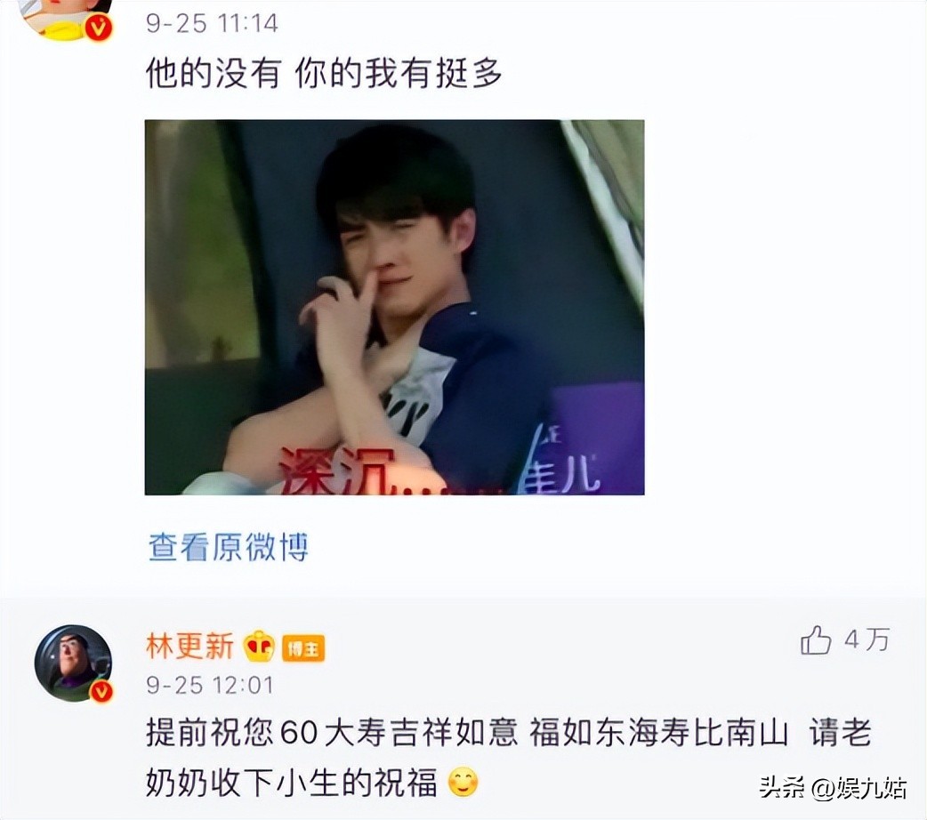927x820 pixels.
Task: Click the 9-25 11:14 timestamp
Action: pos(212,24)
